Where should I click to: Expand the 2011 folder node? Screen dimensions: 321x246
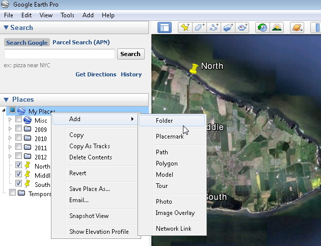point(10,147)
